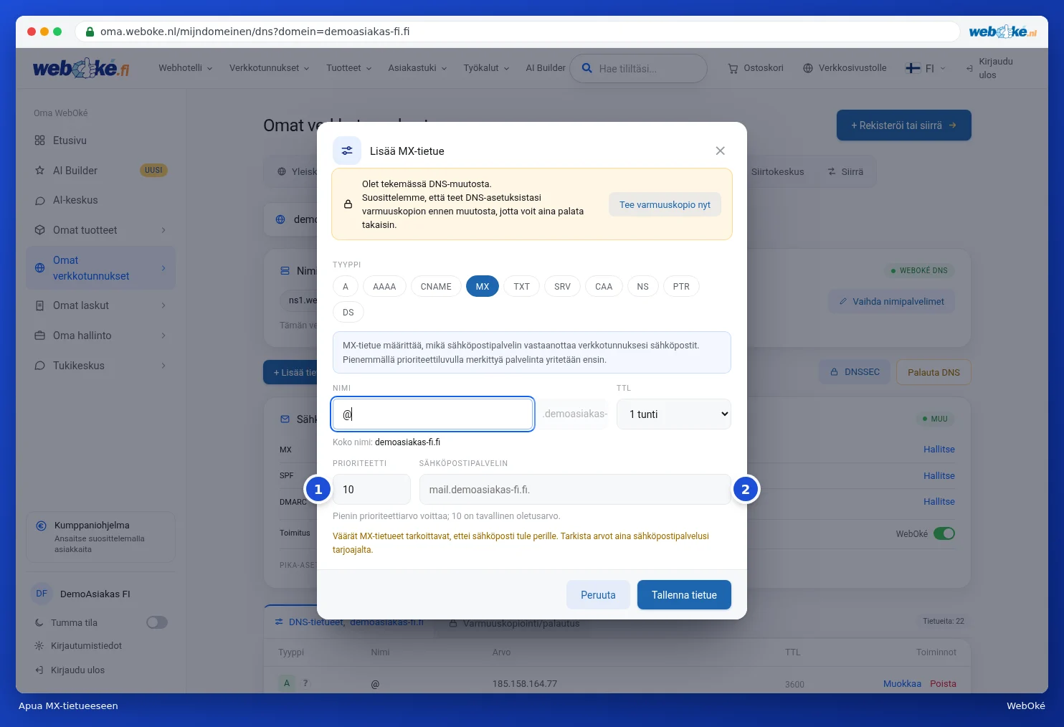Click the WebOké.fi logo in header

(x=81, y=68)
